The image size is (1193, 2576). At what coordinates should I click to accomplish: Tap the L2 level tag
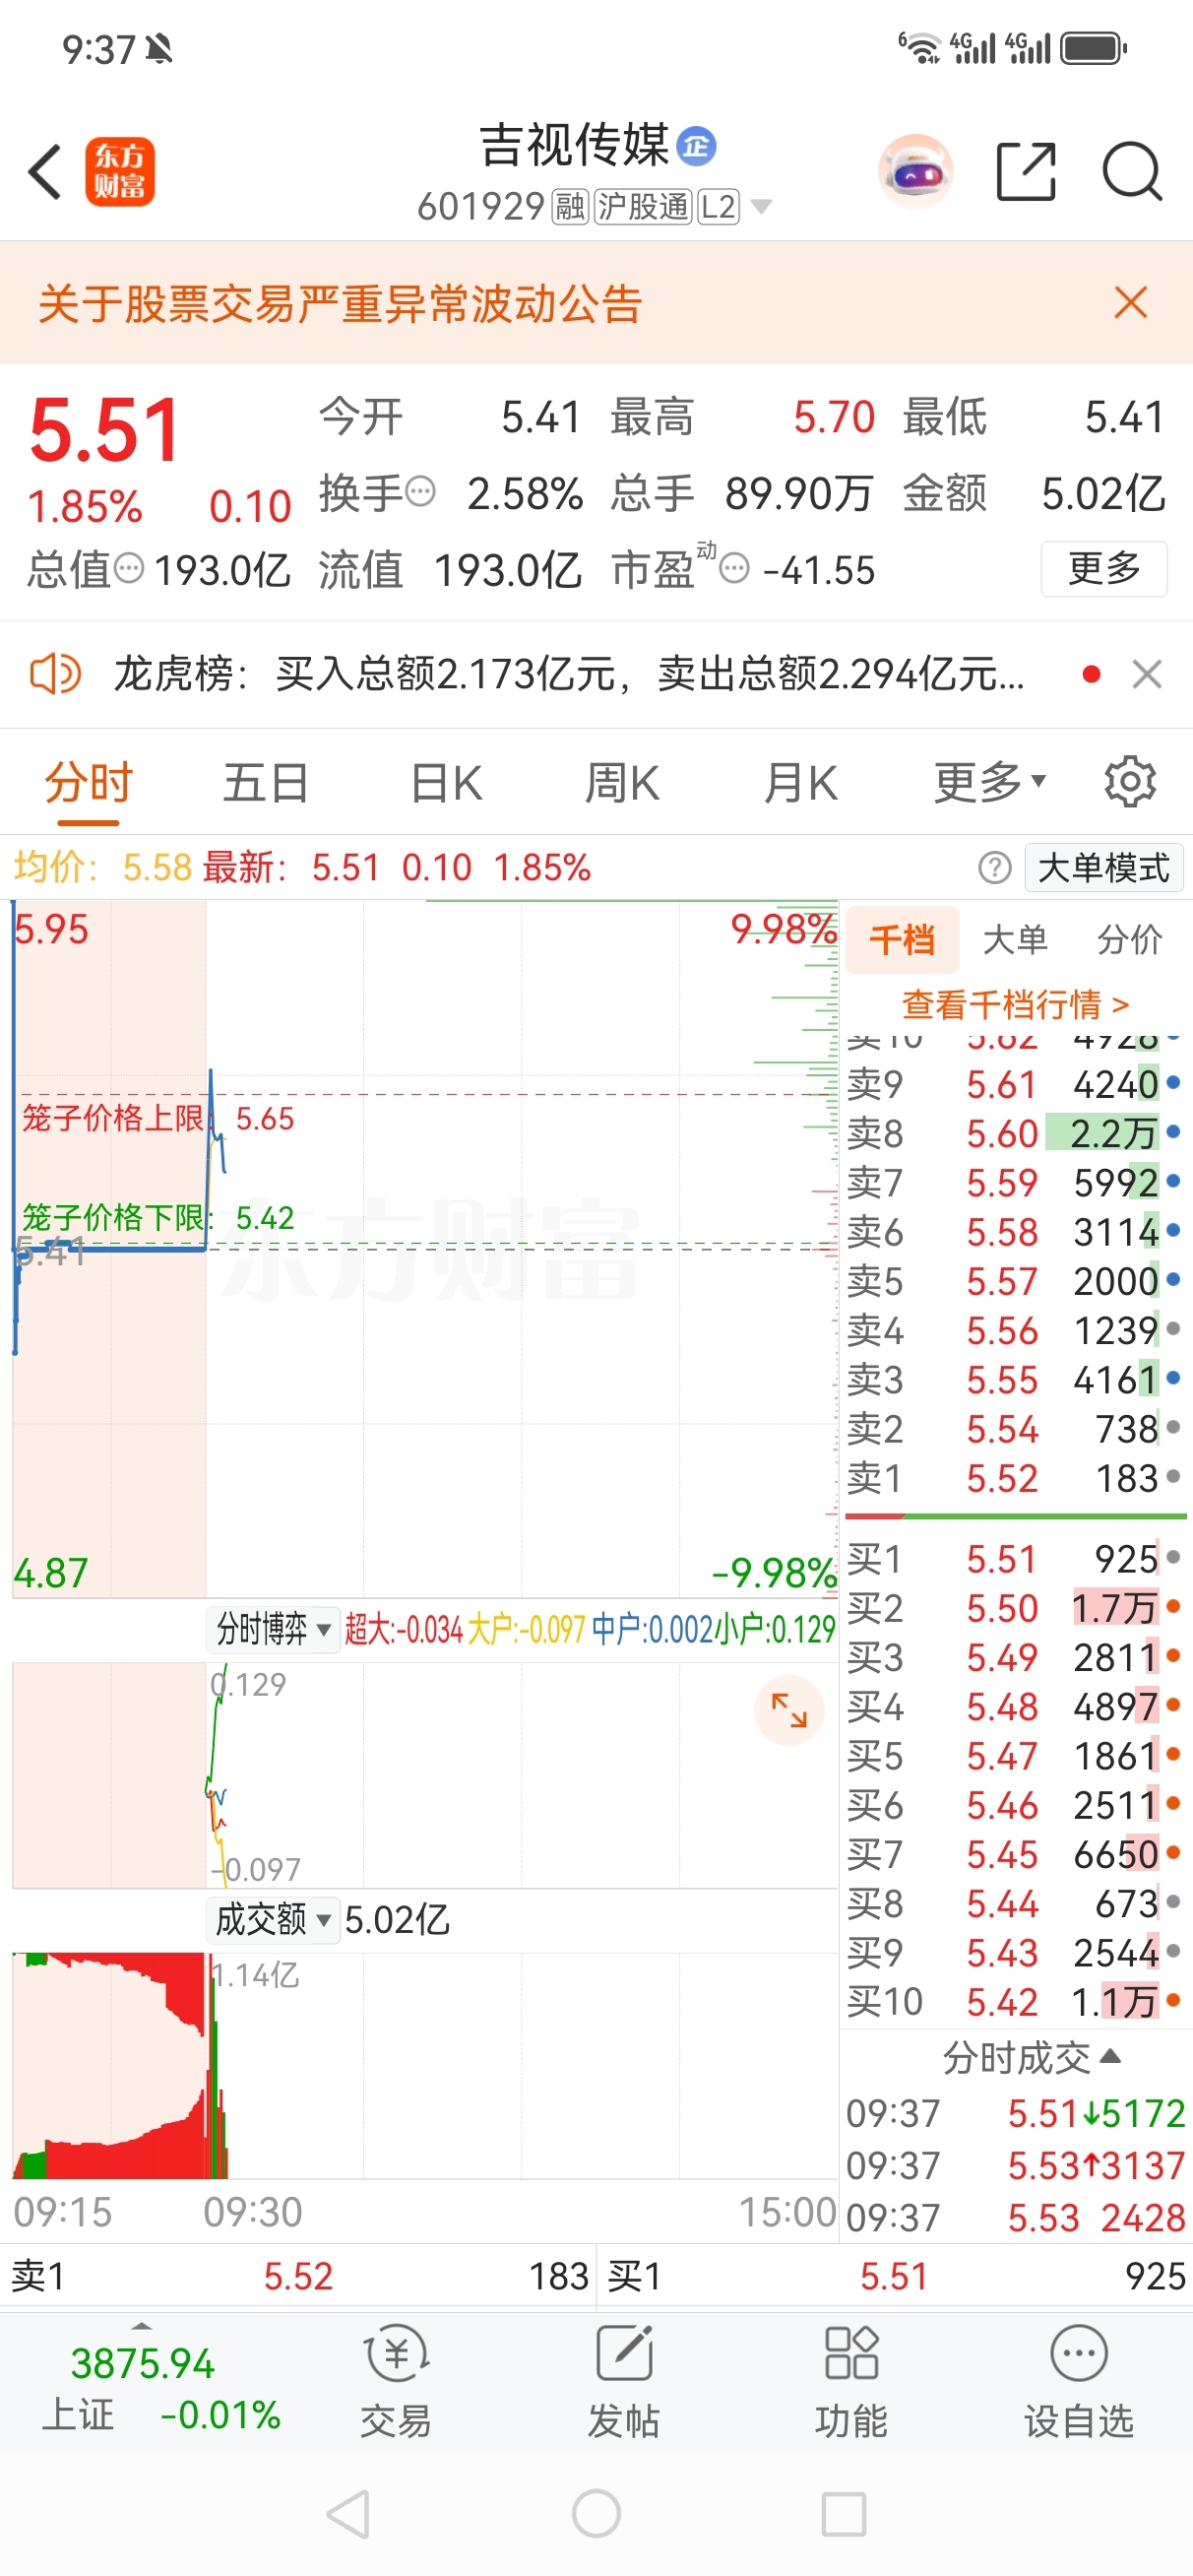point(718,207)
